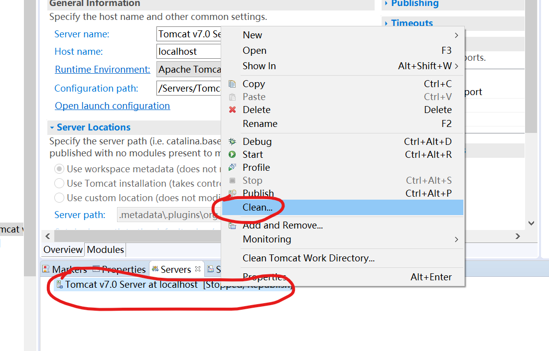This screenshot has height=351, width=549.
Task: Click the green Start play icon
Action: click(232, 154)
